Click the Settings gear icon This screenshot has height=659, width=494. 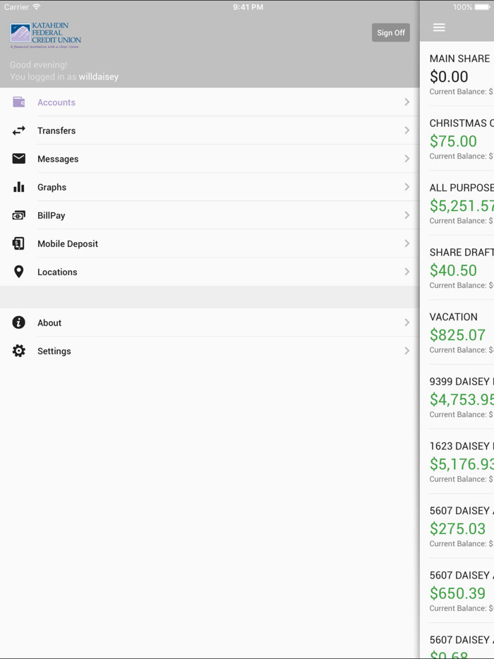[x=19, y=351]
